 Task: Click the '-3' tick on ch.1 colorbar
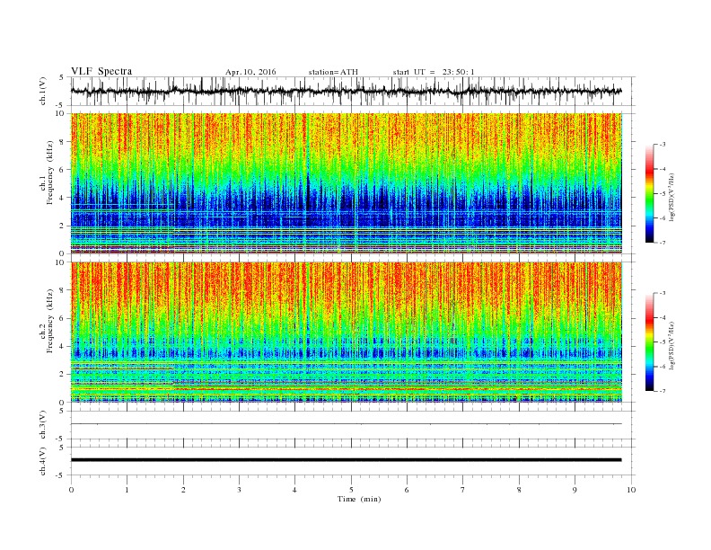663,145
